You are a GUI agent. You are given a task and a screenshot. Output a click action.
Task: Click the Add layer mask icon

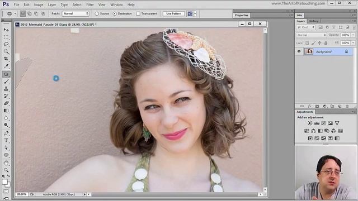[317, 106]
